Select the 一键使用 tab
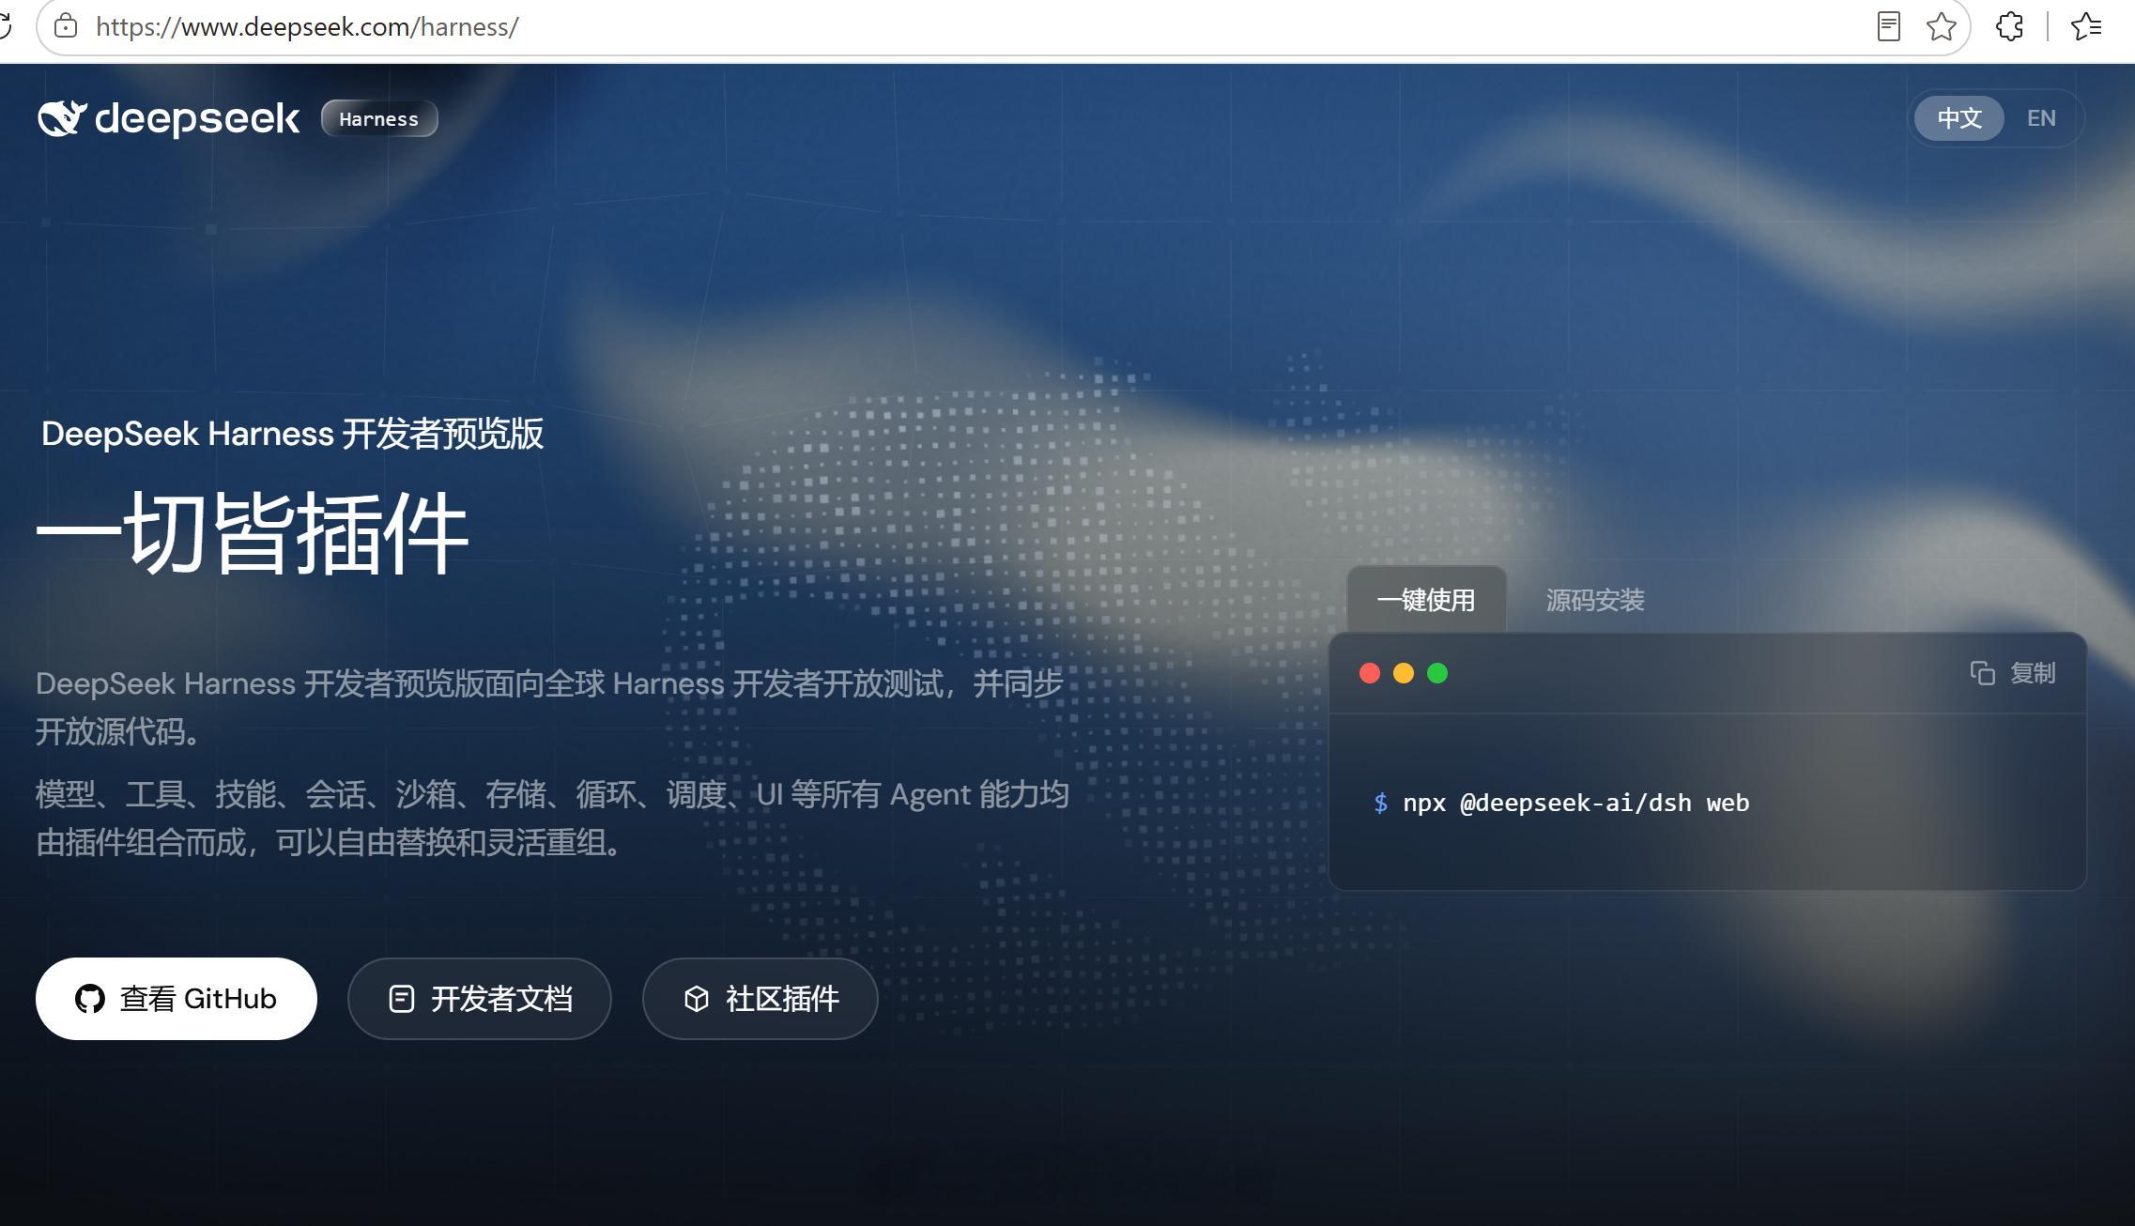Viewport: 2135px width, 1226px height. 1426,600
